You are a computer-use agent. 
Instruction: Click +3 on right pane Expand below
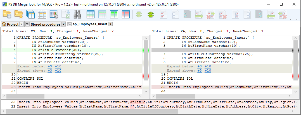(x=200, y=66)
